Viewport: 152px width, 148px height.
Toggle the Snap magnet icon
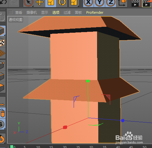point(2,139)
